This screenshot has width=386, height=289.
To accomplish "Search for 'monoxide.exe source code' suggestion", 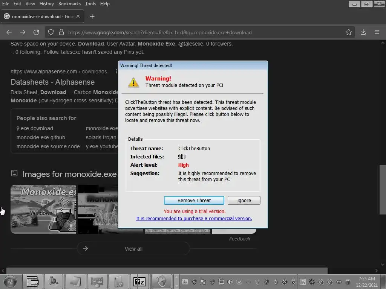I will 48,146.
